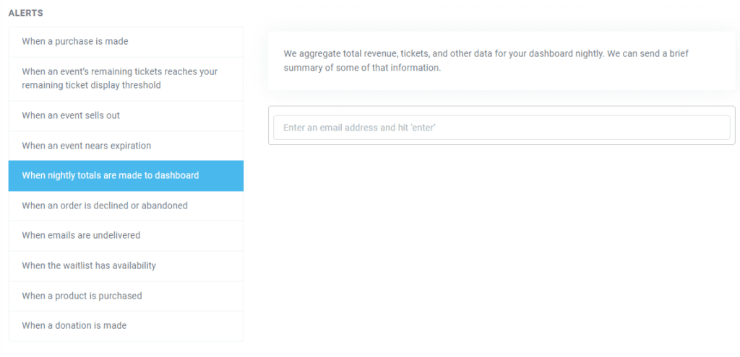The image size is (740, 357).
Task: Select 'When a purchase is made' alert
Action: pyautogui.click(x=75, y=42)
